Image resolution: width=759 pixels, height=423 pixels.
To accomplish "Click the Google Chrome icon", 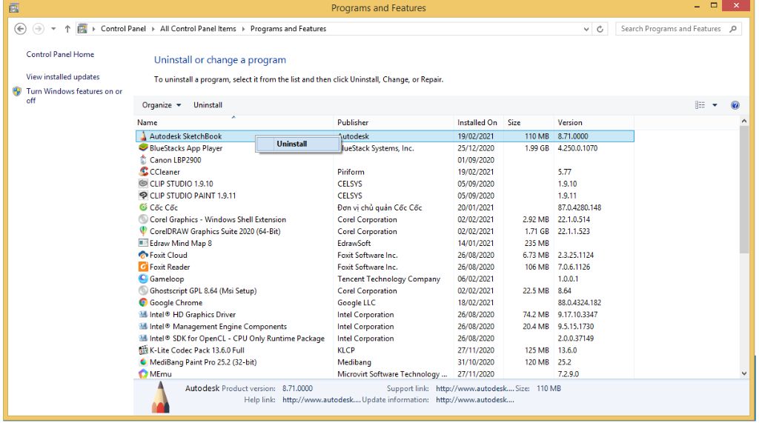I will tap(143, 302).
